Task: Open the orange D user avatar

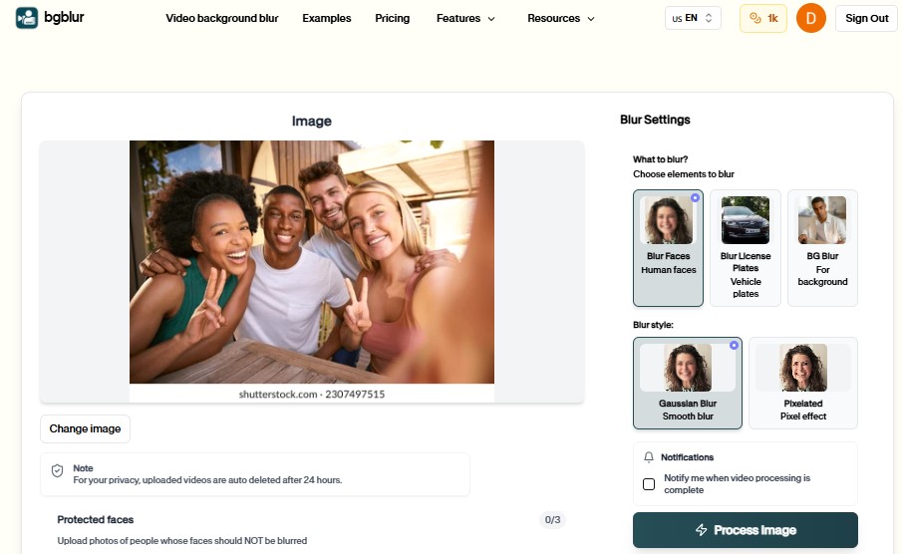Action: click(x=810, y=18)
